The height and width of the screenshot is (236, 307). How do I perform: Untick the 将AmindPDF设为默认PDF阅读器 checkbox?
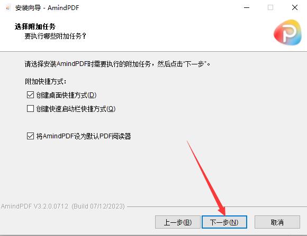(30, 136)
